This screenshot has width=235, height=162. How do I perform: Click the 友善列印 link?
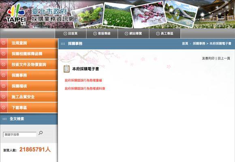tap(208, 58)
